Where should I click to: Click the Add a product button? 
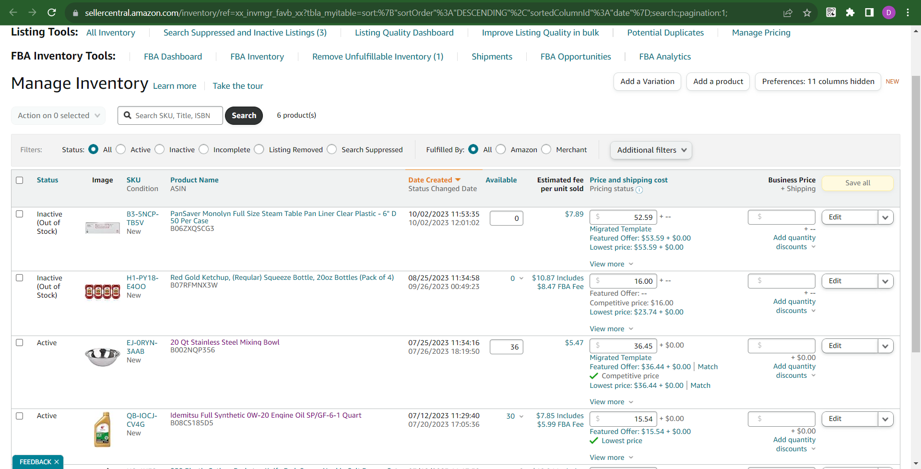[718, 82]
